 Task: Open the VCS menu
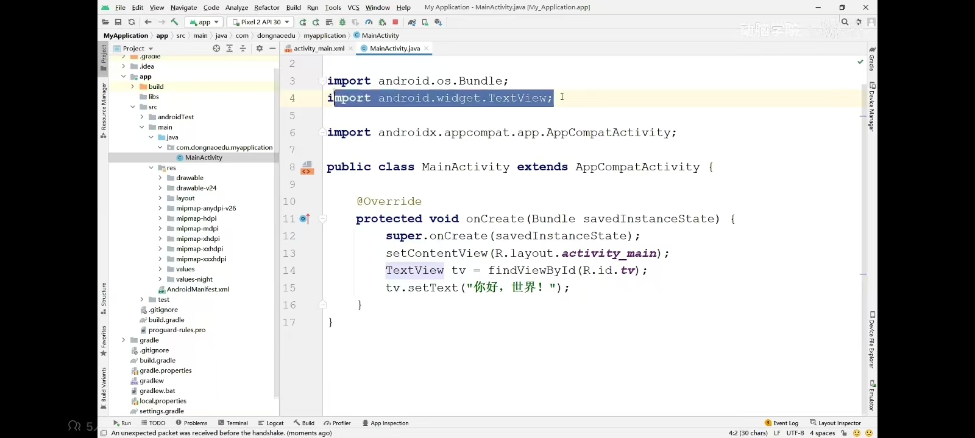[x=353, y=7]
